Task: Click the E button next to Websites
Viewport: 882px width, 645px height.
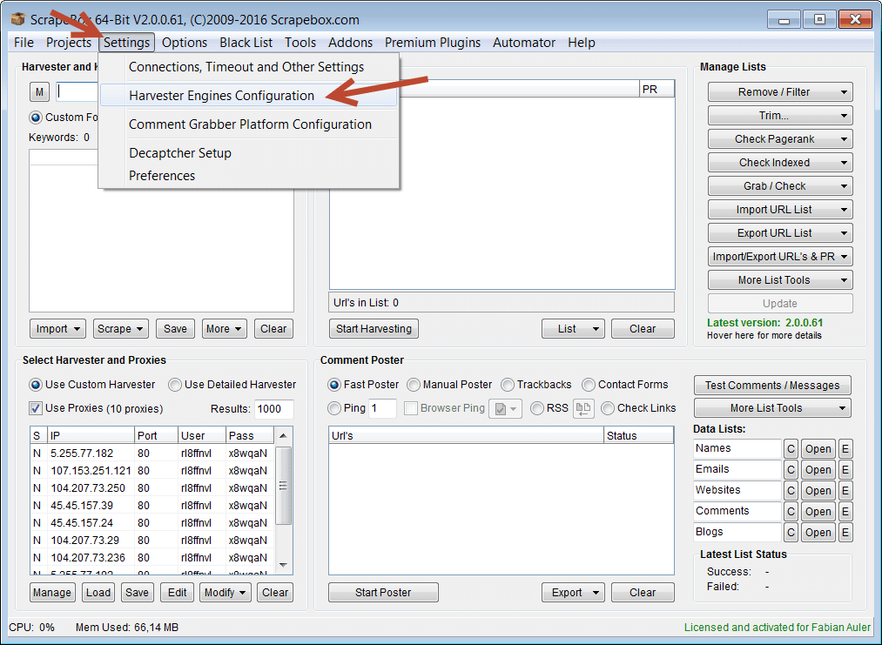Action: pyautogui.click(x=845, y=491)
